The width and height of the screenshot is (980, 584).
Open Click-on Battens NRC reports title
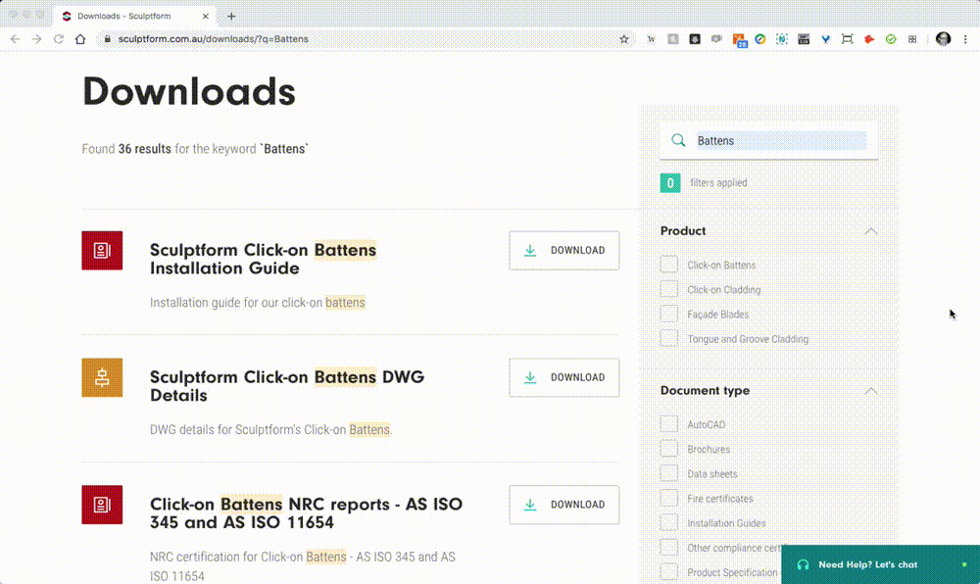(306, 512)
